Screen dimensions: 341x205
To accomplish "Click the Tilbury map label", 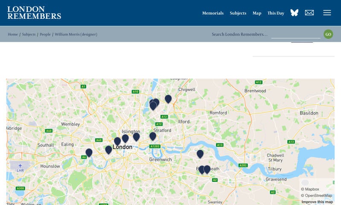I will [275, 169].
